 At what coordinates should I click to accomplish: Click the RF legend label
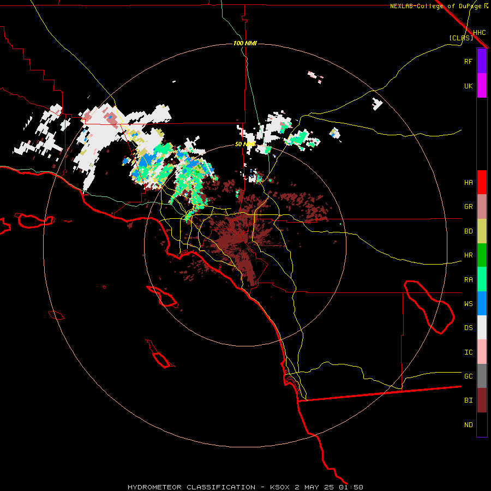point(468,61)
